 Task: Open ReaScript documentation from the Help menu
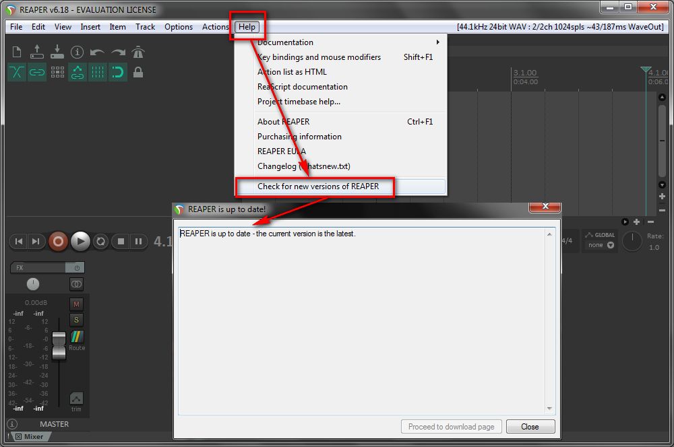click(x=340, y=87)
